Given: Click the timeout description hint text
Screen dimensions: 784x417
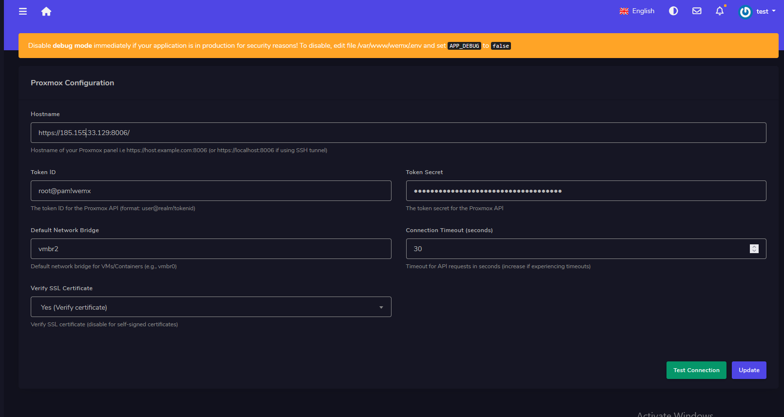Looking at the screenshot, I should pos(498,266).
